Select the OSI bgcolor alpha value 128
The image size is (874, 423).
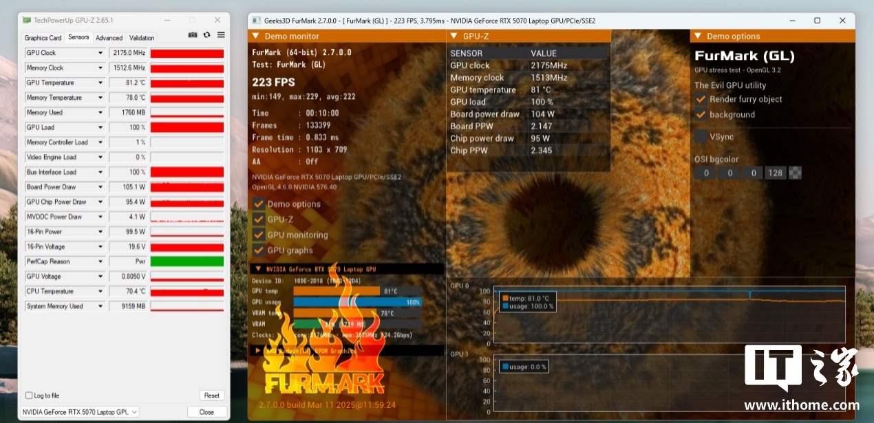776,173
